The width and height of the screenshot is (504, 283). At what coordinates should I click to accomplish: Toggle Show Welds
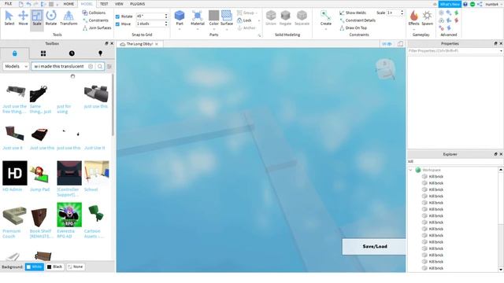click(353, 13)
